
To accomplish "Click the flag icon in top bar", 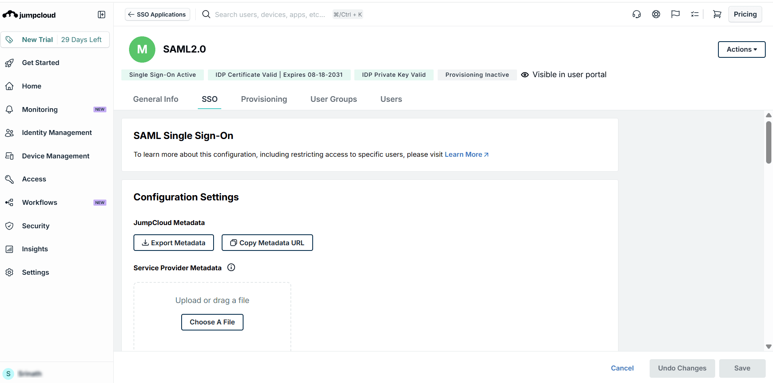I will 676,15.
